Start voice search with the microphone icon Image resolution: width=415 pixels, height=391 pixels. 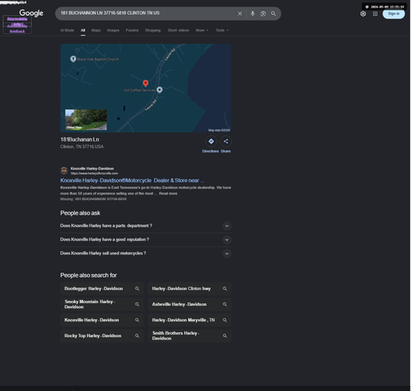[252, 13]
